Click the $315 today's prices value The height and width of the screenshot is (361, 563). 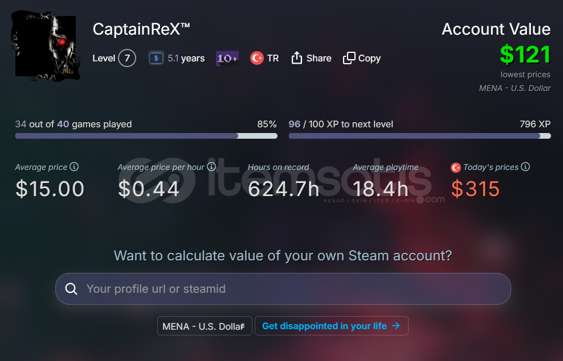click(475, 189)
